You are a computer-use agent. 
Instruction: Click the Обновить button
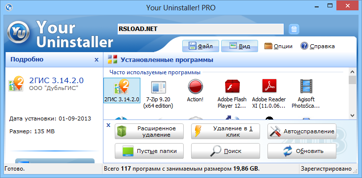coord(302,151)
